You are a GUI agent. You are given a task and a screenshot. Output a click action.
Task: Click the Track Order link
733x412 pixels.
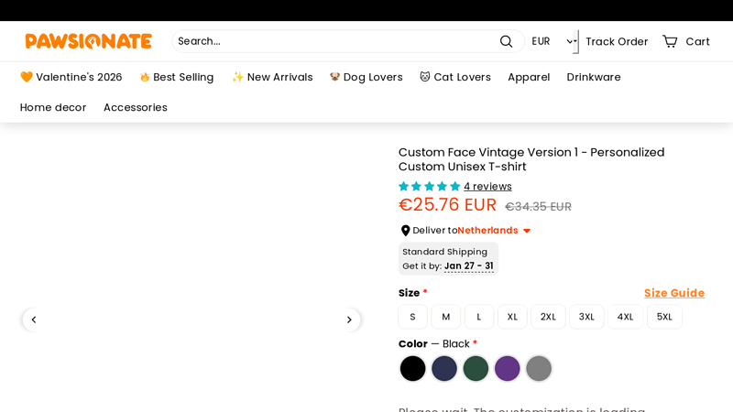(616, 41)
